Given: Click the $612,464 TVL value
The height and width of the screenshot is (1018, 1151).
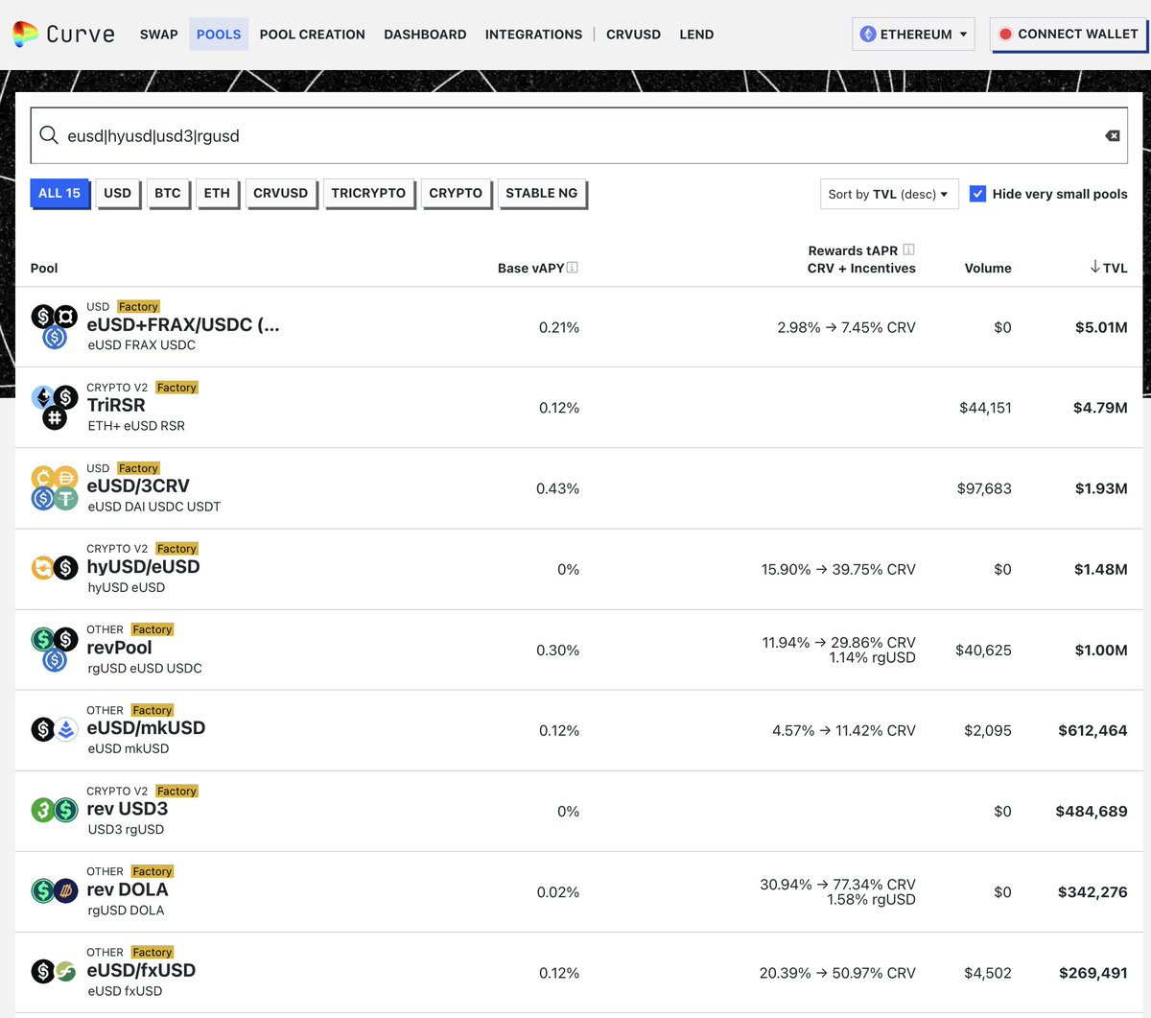Looking at the screenshot, I should click(x=1092, y=730).
